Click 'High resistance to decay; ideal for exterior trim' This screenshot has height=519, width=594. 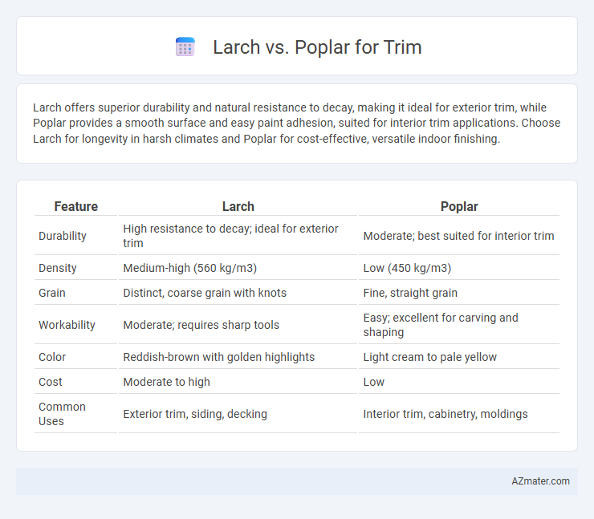point(230,236)
